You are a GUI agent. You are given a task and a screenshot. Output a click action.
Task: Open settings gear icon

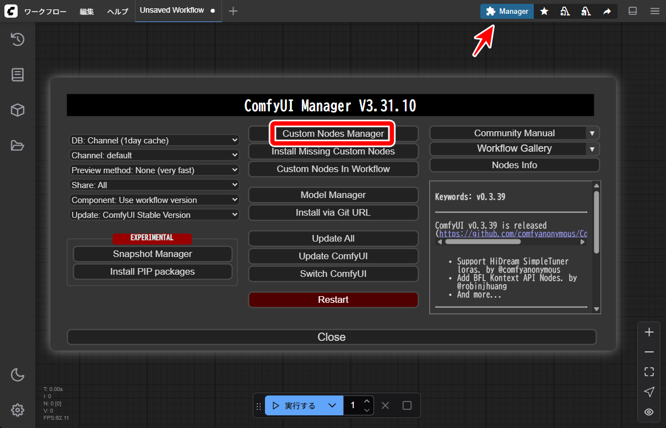coord(18,410)
